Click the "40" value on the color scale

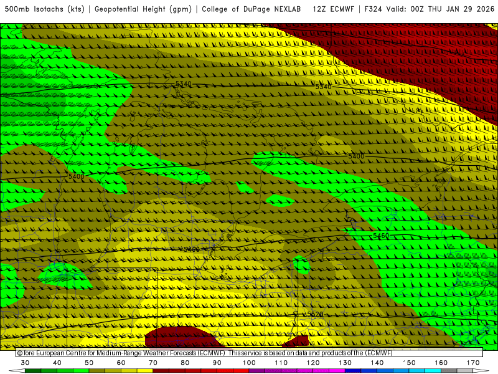57,363
